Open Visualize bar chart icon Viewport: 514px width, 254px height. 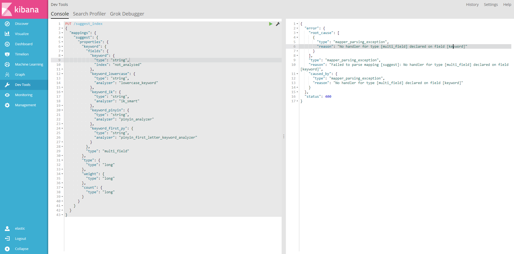pyautogui.click(x=7, y=34)
